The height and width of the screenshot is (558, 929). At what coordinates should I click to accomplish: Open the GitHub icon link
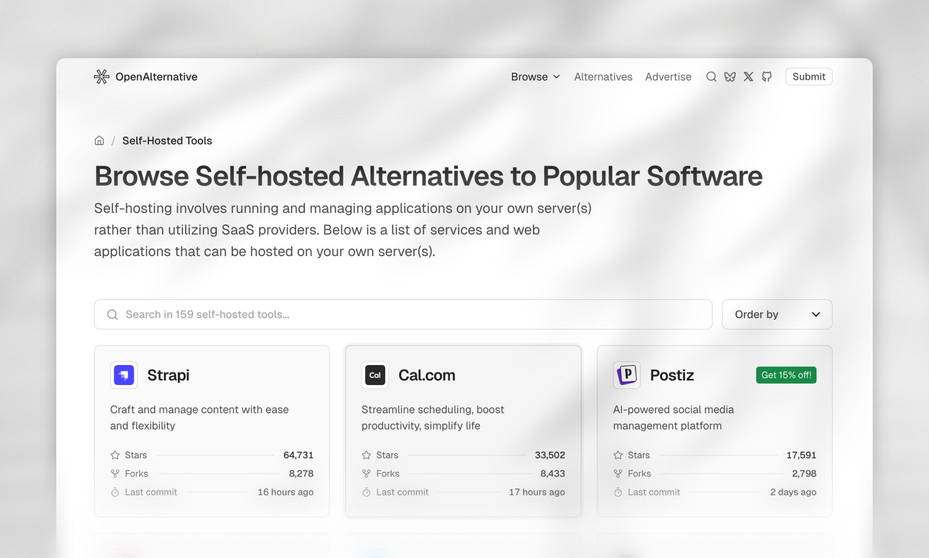pos(767,77)
